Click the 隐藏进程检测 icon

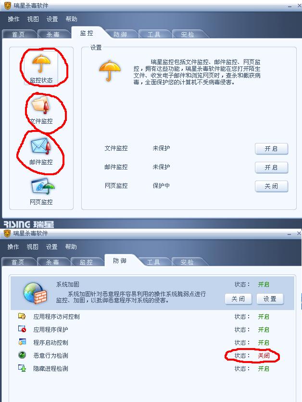pyautogui.click(x=22, y=368)
